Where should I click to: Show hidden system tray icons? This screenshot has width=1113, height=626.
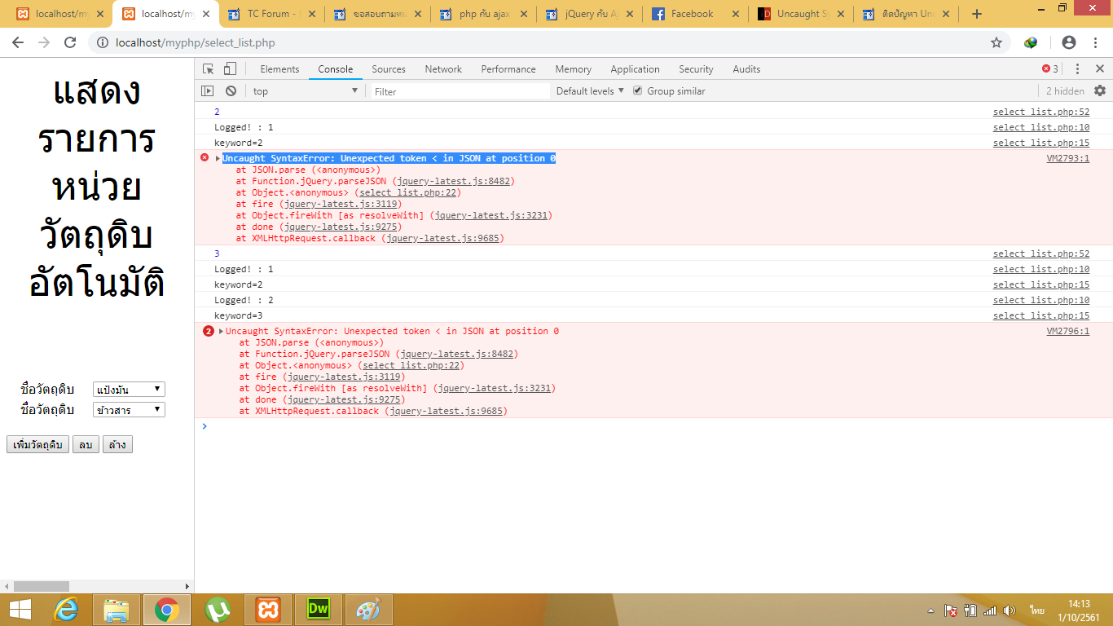pos(931,611)
